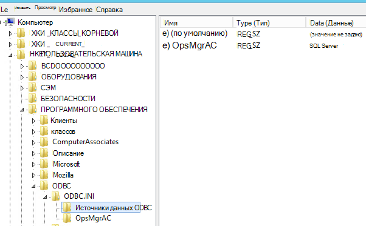Sort by the Имя column header
This screenshot has height=226, width=366.
[x=196, y=23]
